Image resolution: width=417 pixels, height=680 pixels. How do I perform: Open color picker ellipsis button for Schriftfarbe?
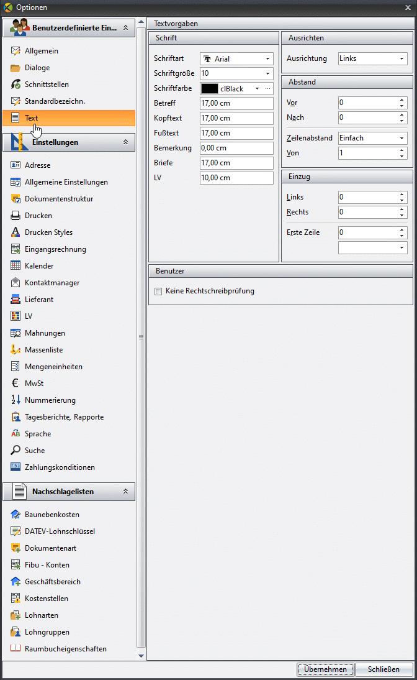coord(267,88)
